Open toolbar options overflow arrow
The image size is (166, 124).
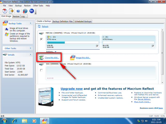(x=36, y=13)
